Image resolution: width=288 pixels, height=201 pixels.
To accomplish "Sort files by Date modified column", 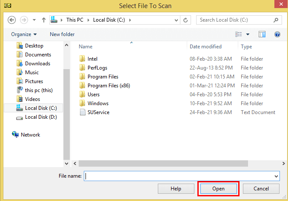I will [x=205, y=47].
